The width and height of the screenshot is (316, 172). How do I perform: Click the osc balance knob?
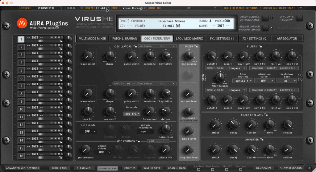pos(189,55)
